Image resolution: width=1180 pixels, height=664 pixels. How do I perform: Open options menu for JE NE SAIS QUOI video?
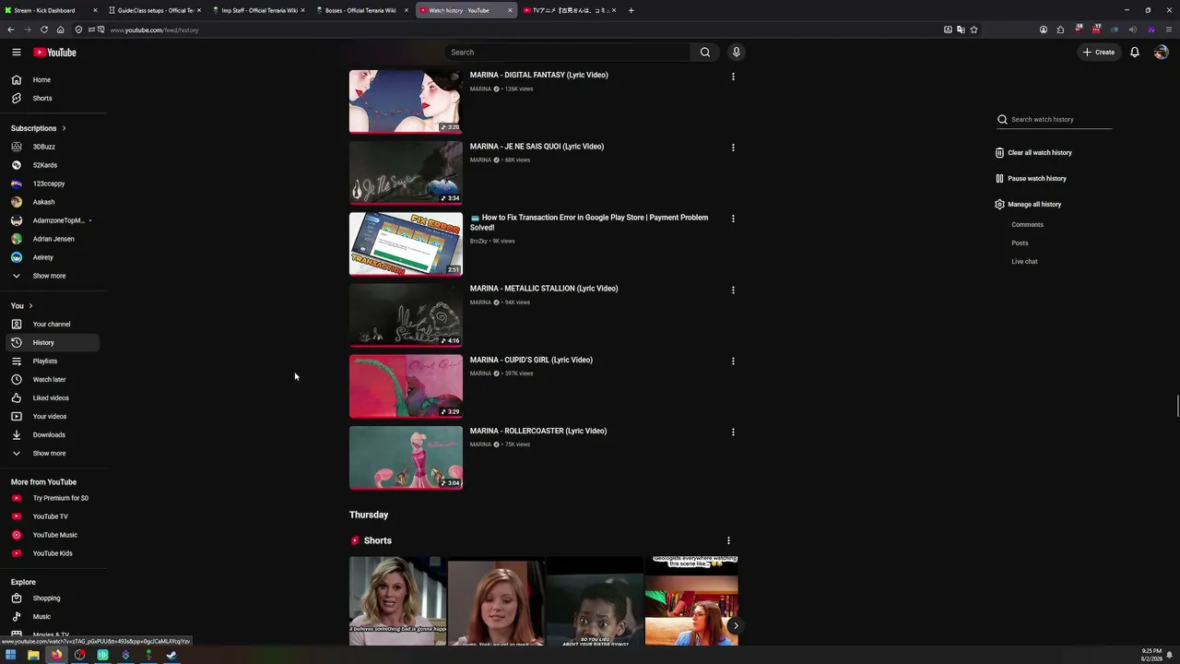(733, 148)
